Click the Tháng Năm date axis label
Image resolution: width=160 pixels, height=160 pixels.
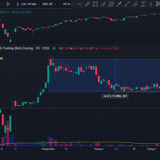[48, 149]
